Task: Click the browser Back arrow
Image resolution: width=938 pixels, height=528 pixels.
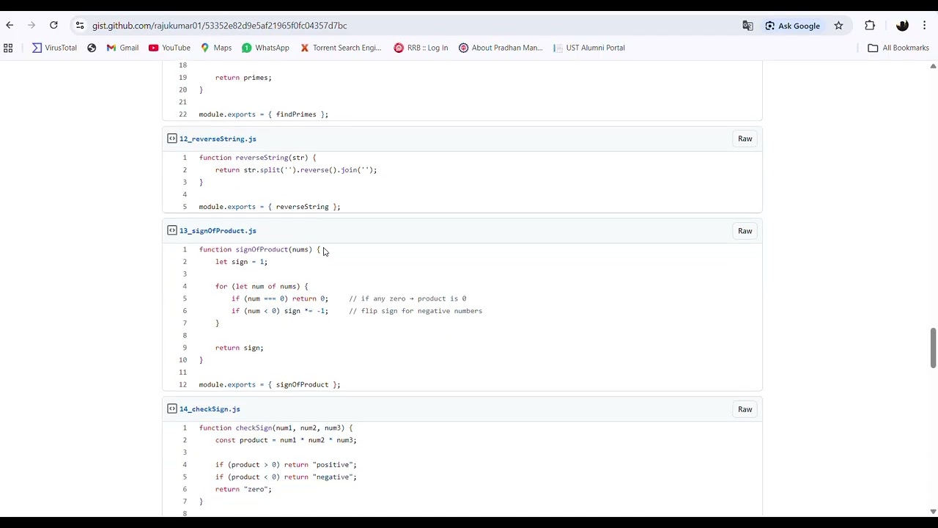Action: click(x=10, y=26)
